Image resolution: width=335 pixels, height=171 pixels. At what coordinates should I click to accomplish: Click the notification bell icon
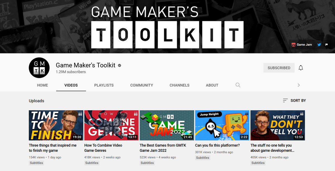[x=301, y=68]
